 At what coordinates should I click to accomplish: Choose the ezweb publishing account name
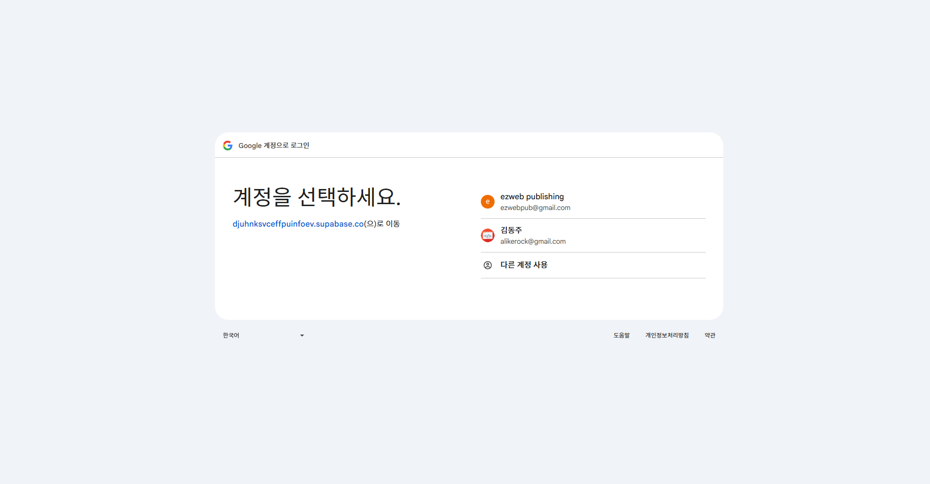[532, 196]
